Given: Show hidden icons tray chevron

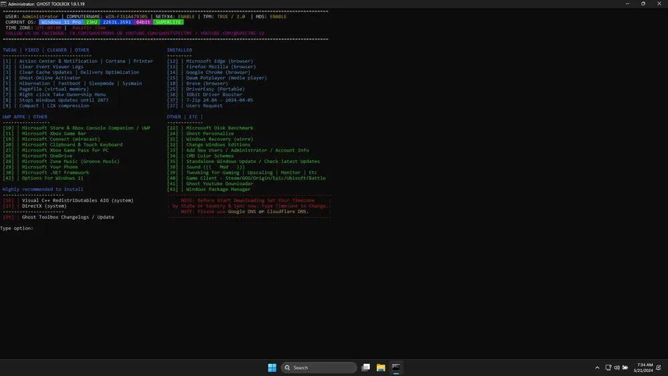Looking at the screenshot, I should [597, 367].
